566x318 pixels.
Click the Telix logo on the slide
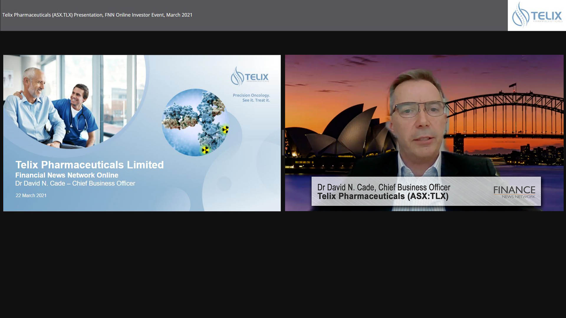250,76
